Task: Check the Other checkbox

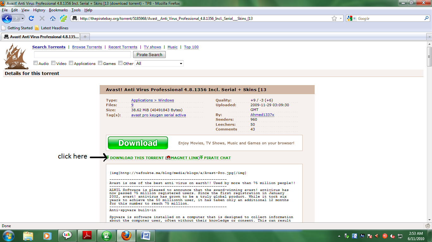Action: [x=120, y=63]
